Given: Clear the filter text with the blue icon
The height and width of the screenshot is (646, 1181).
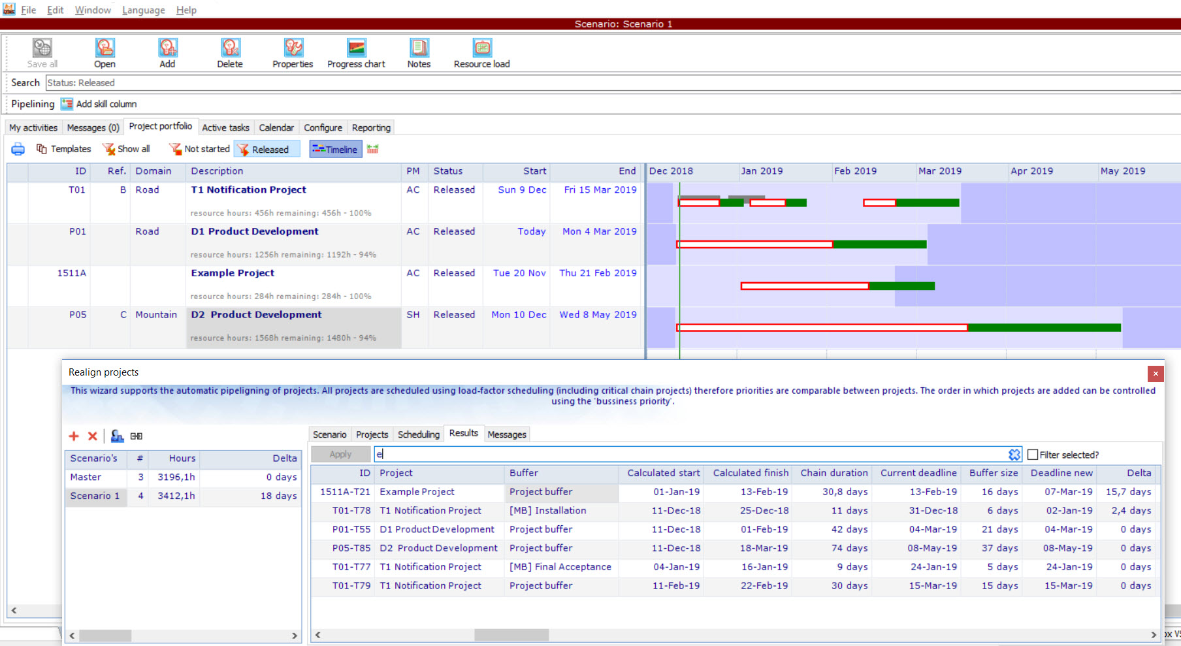Looking at the screenshot, I should [x=1014, y=455].
